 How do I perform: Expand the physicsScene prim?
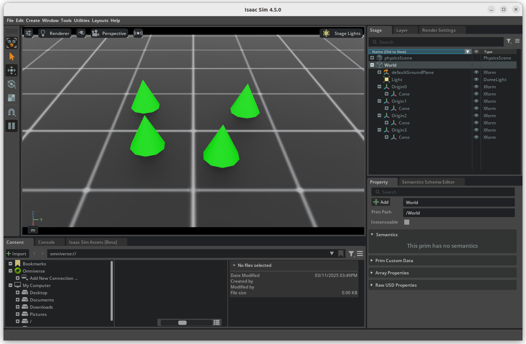point(372,58)
